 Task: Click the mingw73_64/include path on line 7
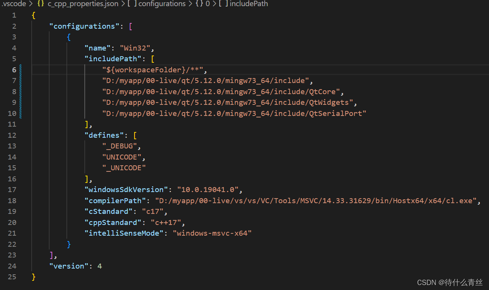(206, 81)
